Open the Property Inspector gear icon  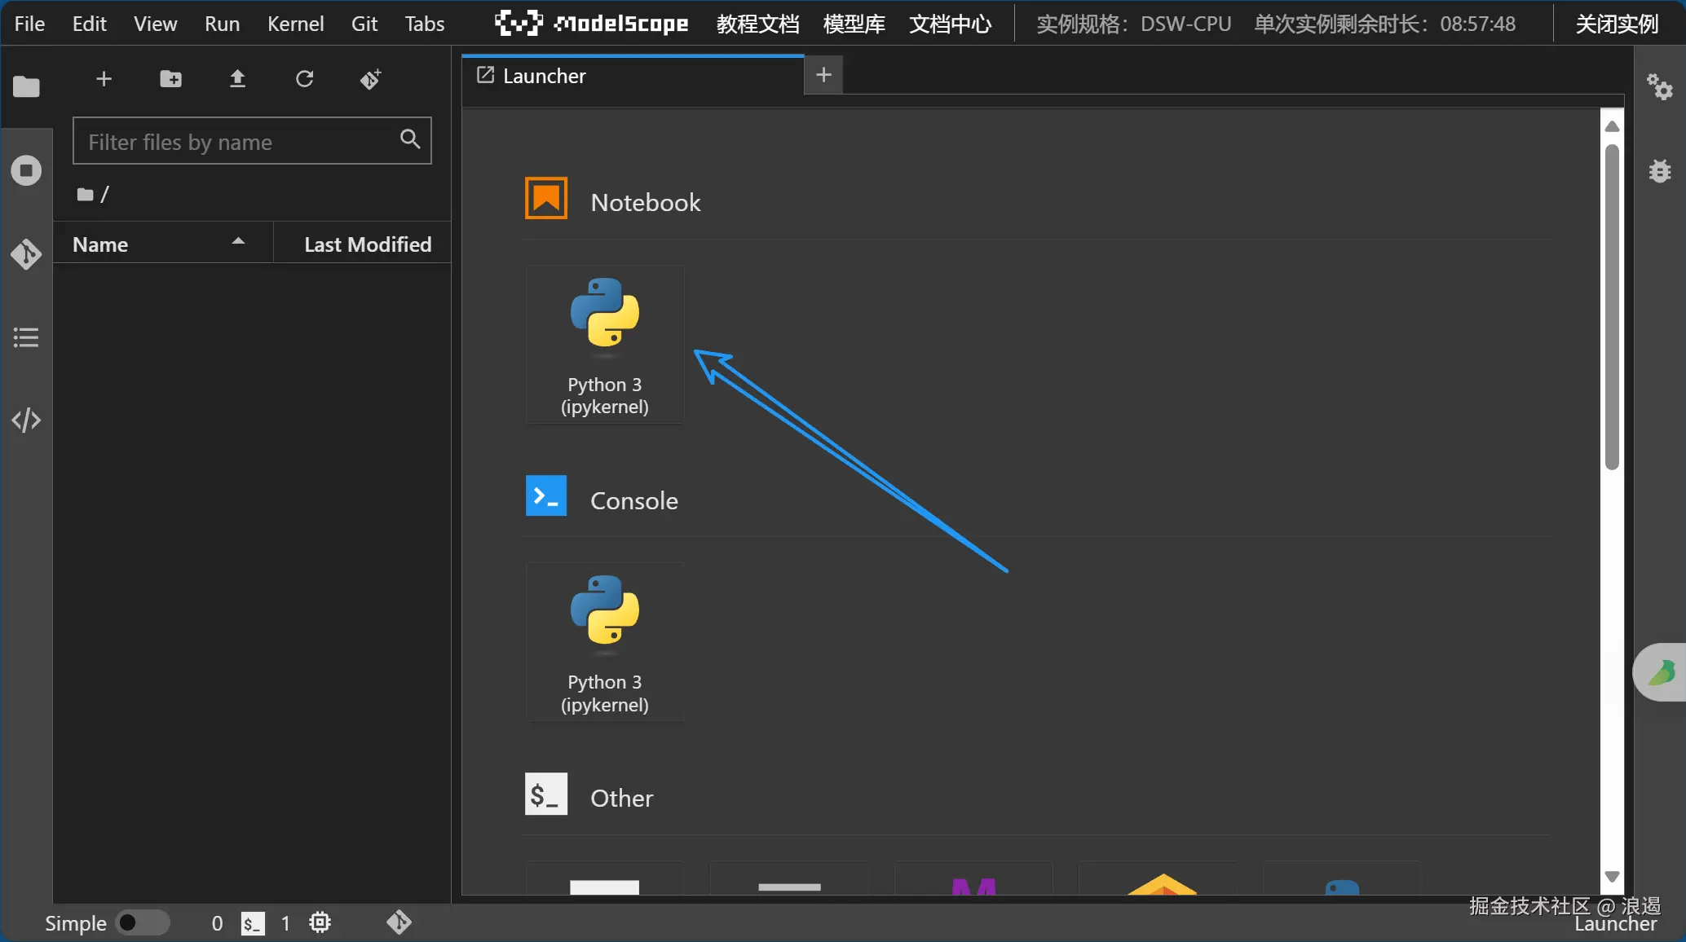1659,86
